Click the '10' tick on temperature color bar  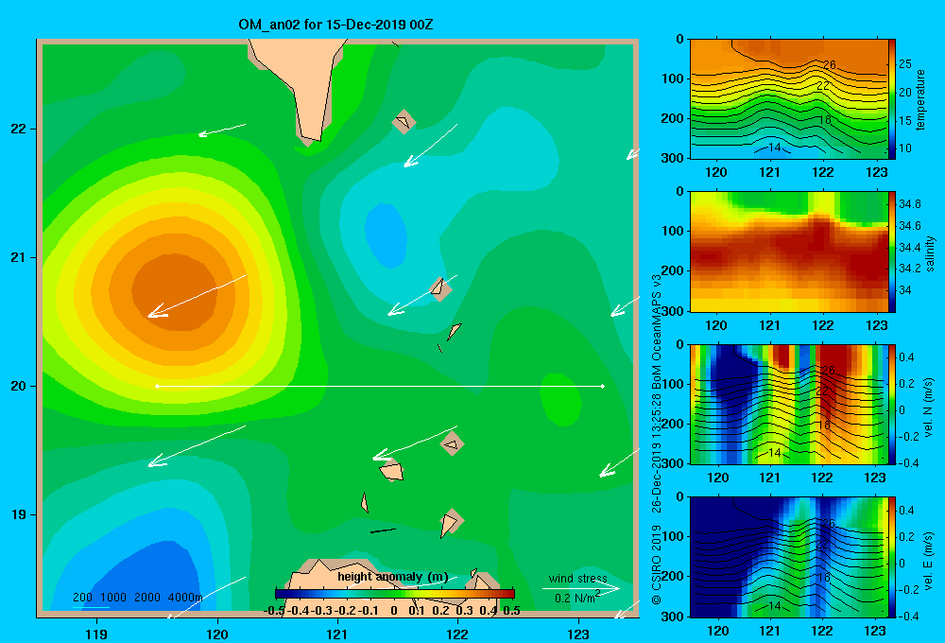coord(905,148)
